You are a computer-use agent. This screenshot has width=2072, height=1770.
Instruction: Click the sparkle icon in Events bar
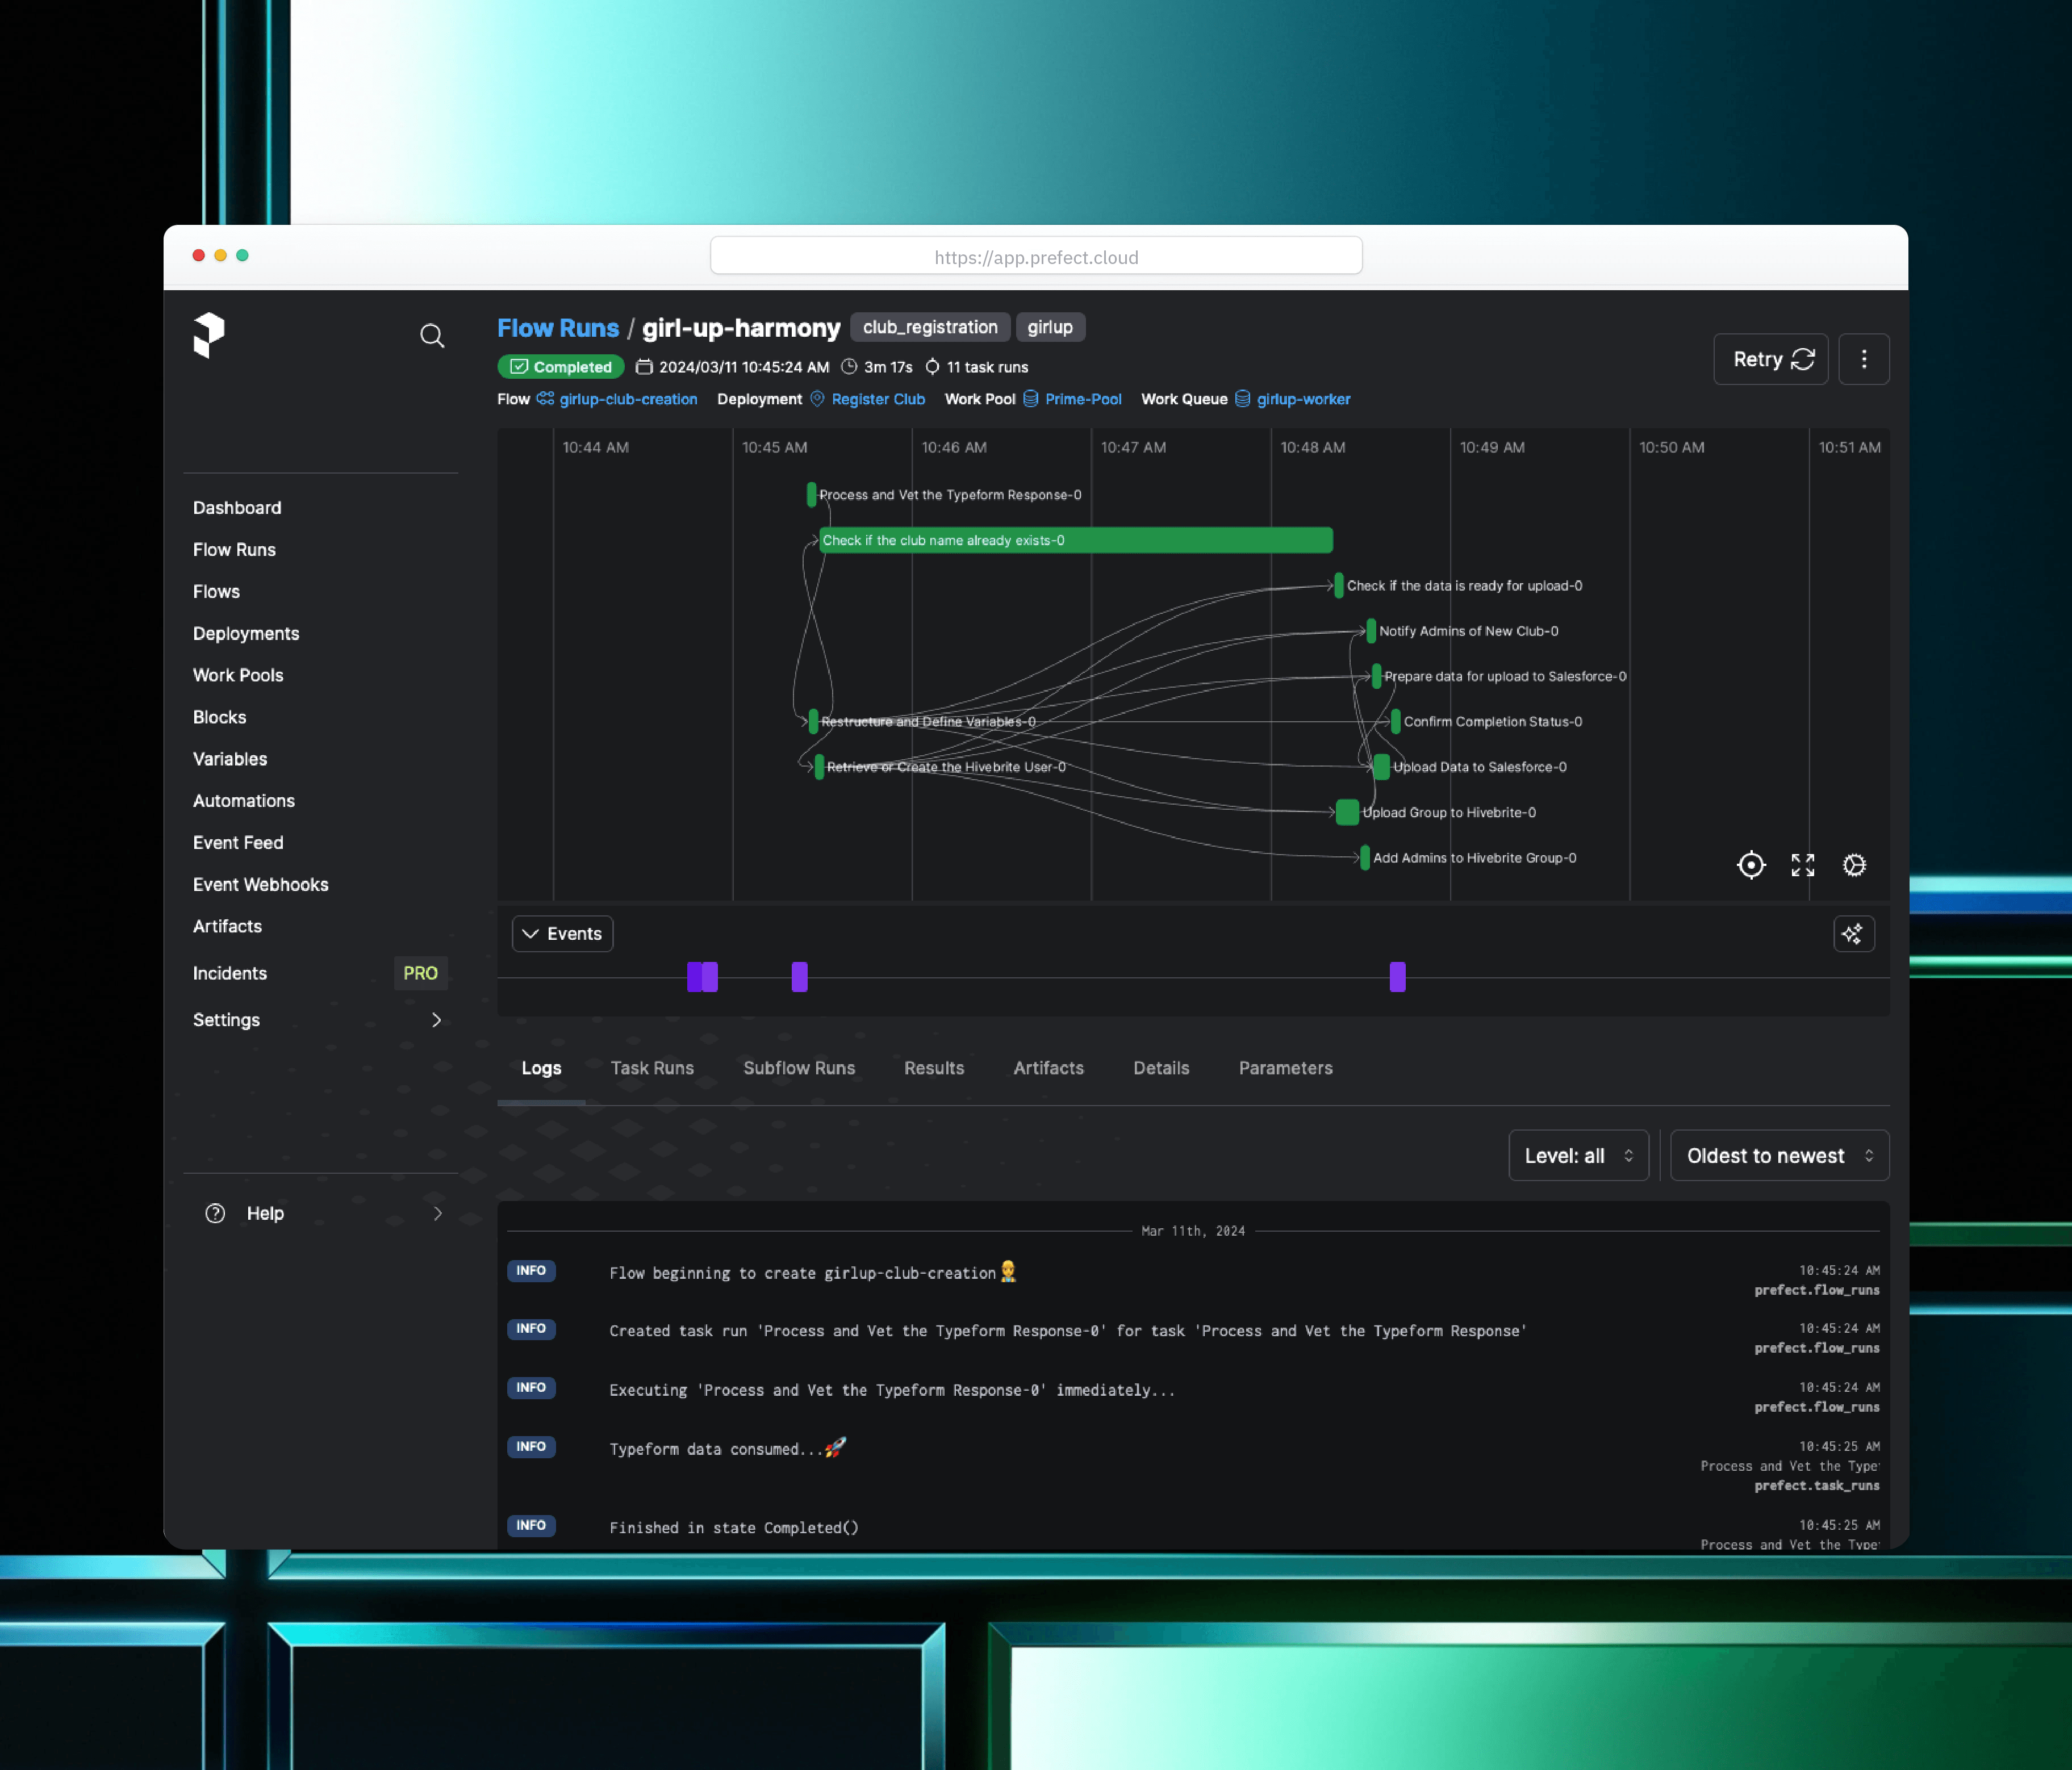click(1853, 934)
